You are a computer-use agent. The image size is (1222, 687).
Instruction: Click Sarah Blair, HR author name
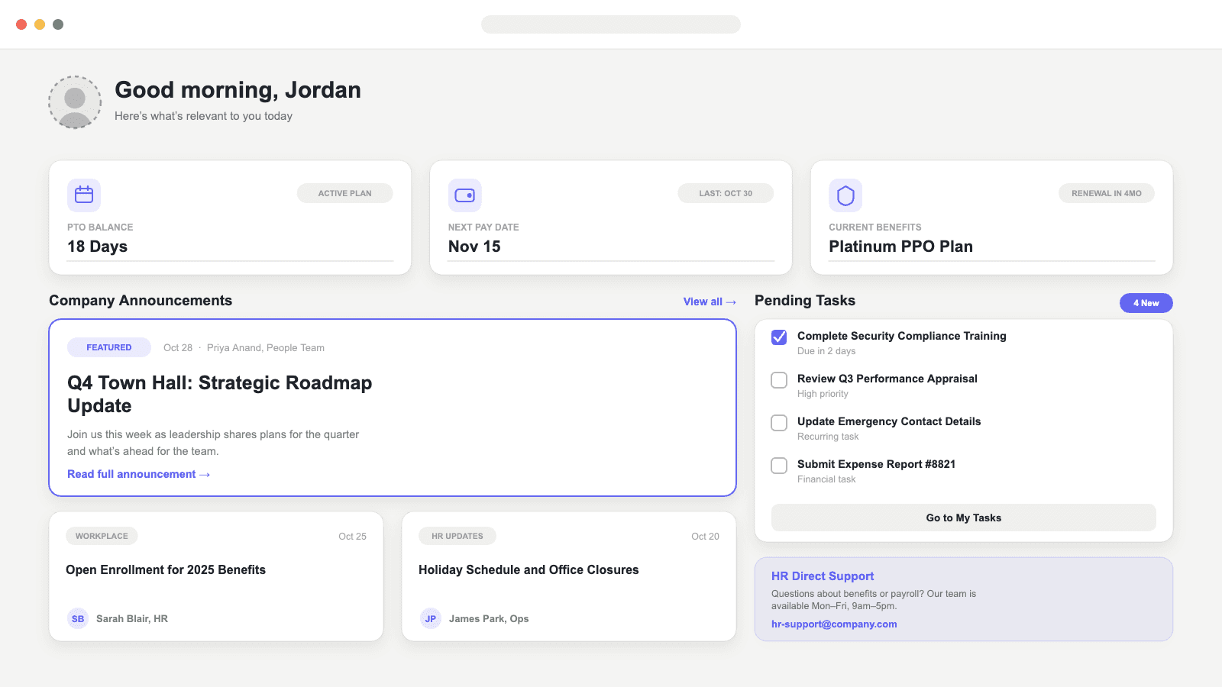point(132,618)
